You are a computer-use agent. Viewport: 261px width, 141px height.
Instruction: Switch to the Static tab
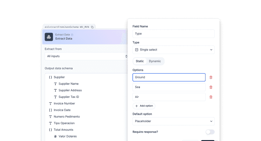click(140, 61)
